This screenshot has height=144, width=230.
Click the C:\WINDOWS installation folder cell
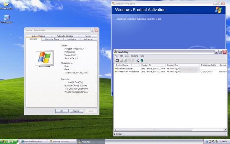pyautogui.click(x=207, y=72)
